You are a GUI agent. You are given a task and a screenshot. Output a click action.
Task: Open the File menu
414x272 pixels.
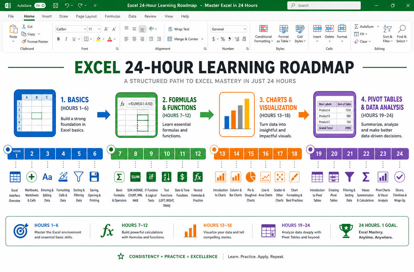click(11, 16)
